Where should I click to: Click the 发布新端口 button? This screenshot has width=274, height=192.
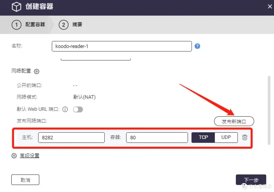[234, 121]
